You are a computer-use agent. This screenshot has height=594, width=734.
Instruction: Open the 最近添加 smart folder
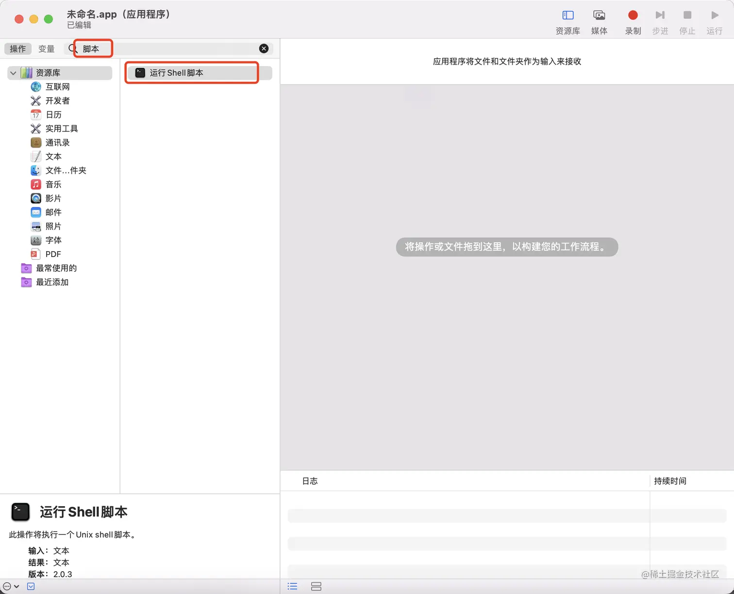click(x=52, y=282)
